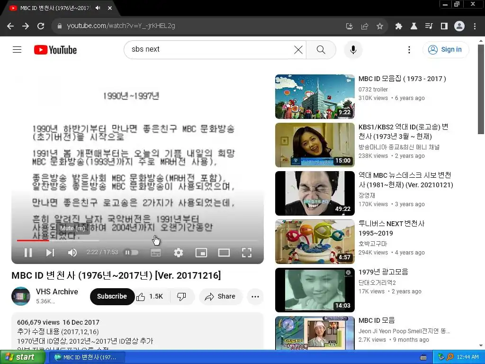The image size is (485, 364).
Task: Like the video (1.5K thumbs up)
Action: [x=151, y=296]
